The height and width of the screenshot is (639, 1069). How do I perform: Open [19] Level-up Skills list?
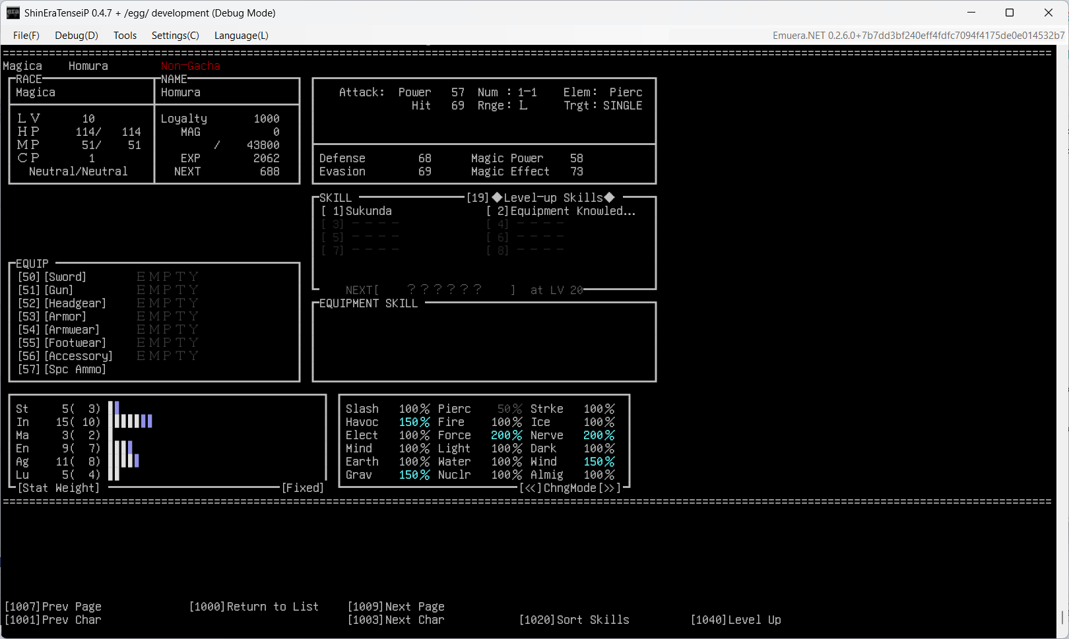540,198
